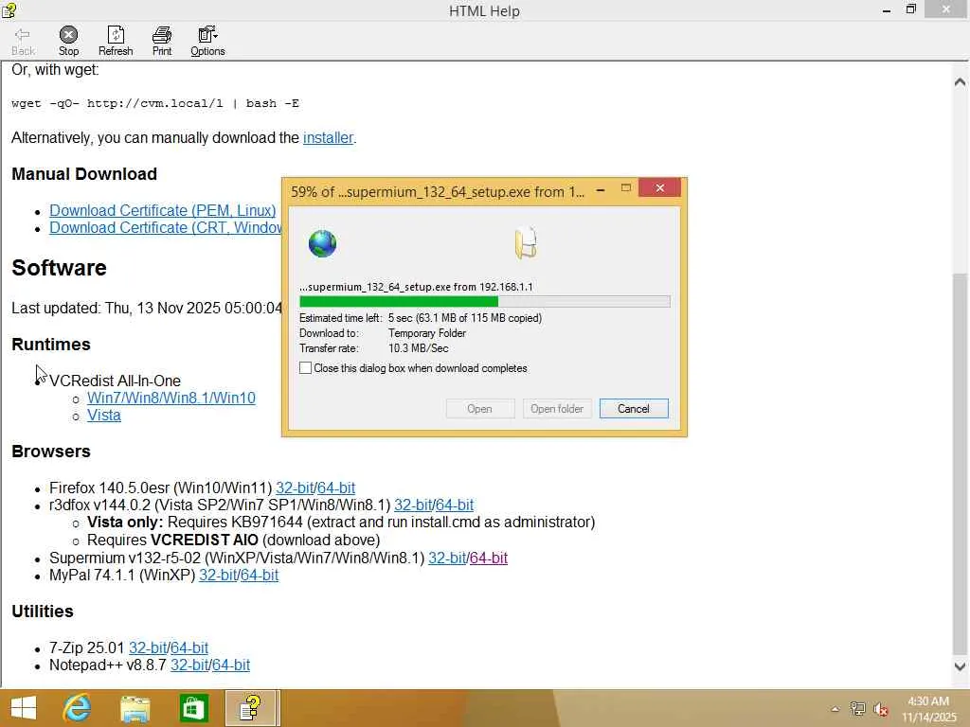The image size is (970, 727).
Task: Open File Explorer from taskbar
Action: click(135, 708)
